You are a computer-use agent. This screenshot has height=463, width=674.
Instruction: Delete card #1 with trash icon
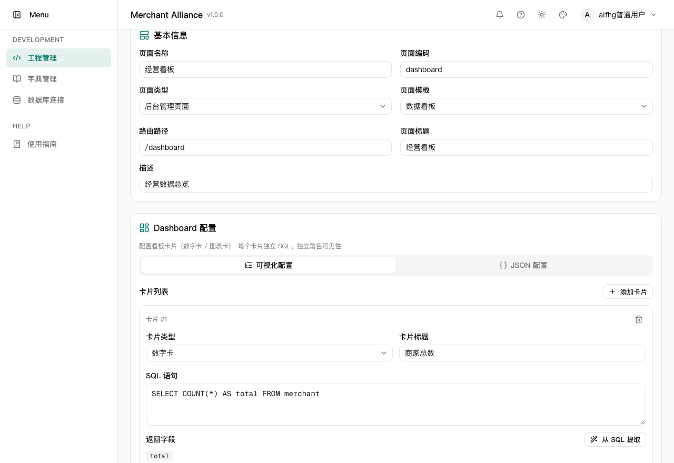[x=639, y=319]
